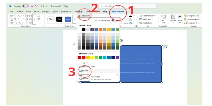Open the Shape Format tab
The height and width of the screenshot is (106, 212).
tap(117, 12)
